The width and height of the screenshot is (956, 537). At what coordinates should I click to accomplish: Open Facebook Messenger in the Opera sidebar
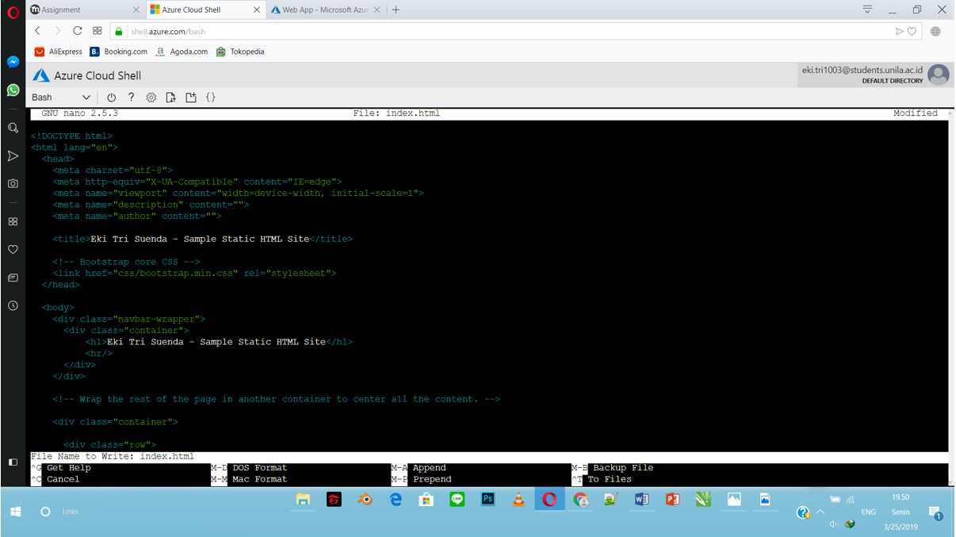pos(13,61)
